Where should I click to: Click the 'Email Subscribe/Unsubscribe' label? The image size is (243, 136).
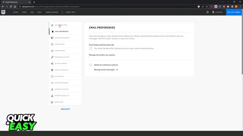[x=101, y=45]
